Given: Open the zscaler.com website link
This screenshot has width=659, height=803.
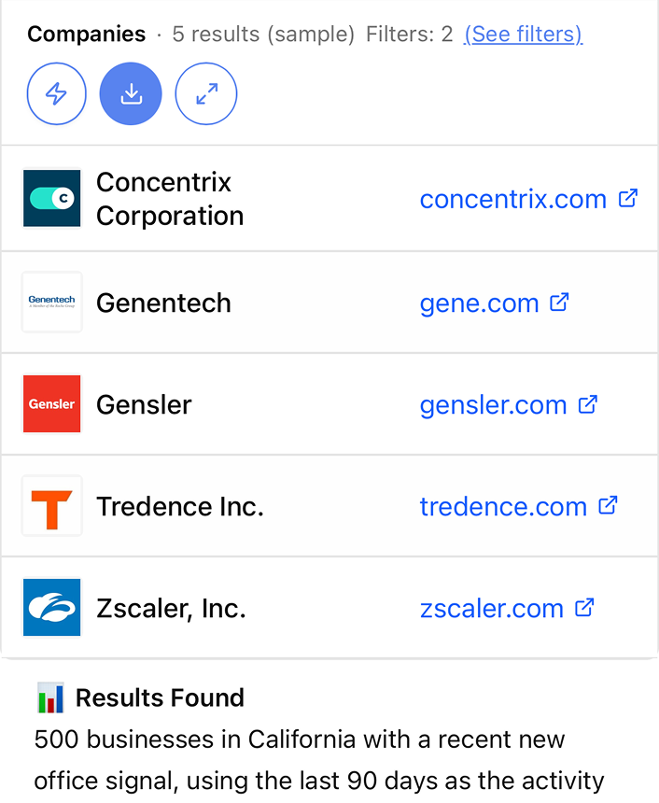Looking at the screenshot, I should tap(491, 609).
